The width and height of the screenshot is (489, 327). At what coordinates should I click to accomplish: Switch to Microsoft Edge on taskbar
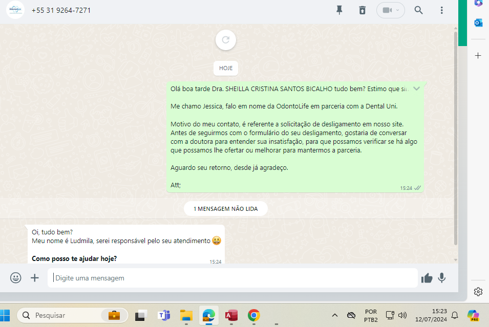pyautogui.click(x=208, y=315)
